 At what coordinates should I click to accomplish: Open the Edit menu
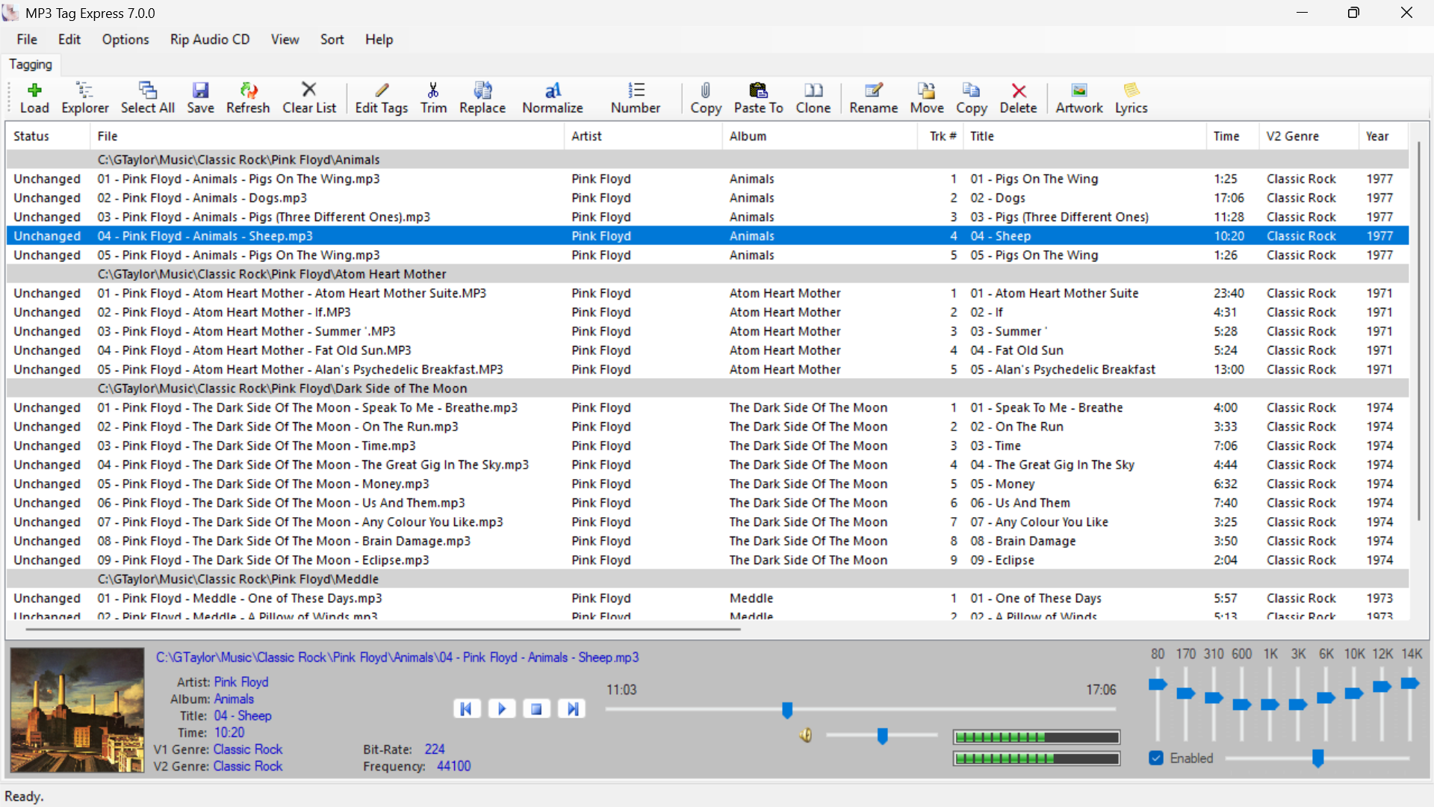(x=69, y=40)
